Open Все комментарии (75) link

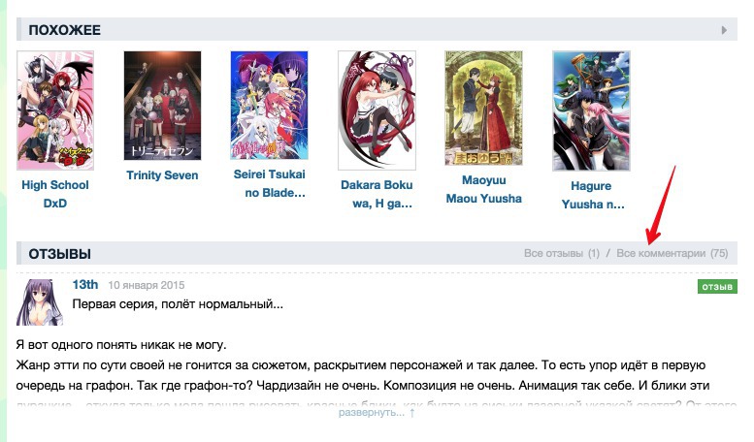click(x=672, y=253)
